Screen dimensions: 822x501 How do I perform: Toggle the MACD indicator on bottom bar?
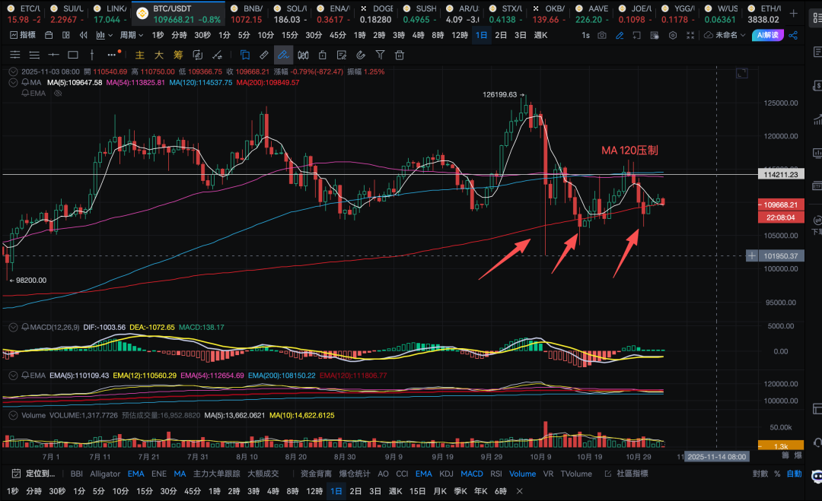coord(471,474)
